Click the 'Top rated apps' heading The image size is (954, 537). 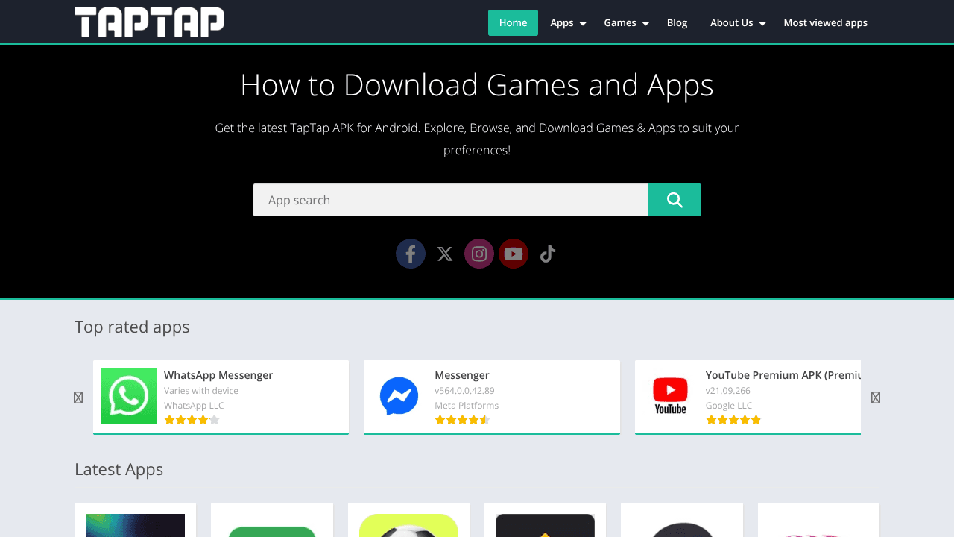pyautogui.click(x=132, y=327)
